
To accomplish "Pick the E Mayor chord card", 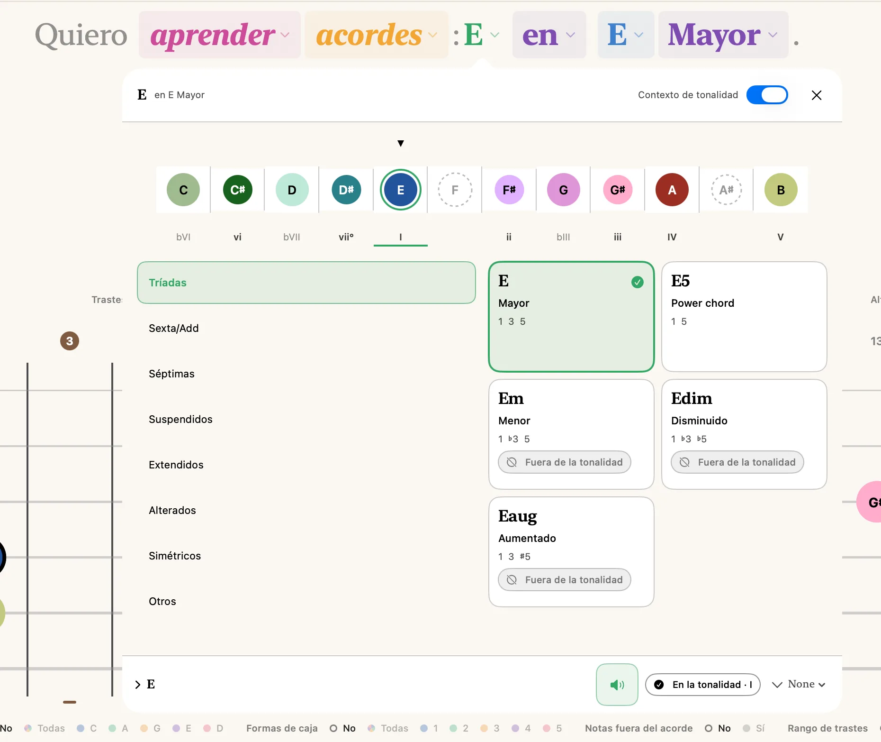I will (571, 317).
